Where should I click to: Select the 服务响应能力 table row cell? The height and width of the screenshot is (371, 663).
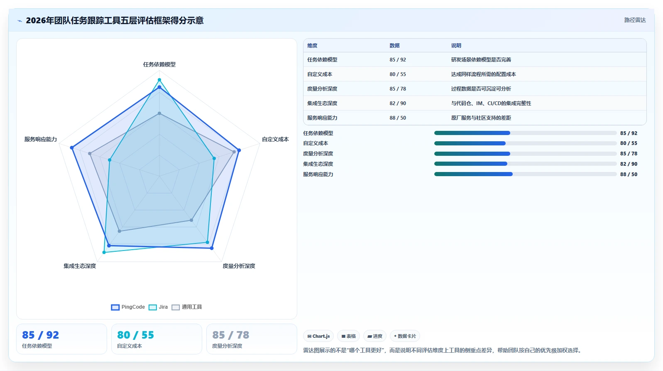[x=322, y=118]
